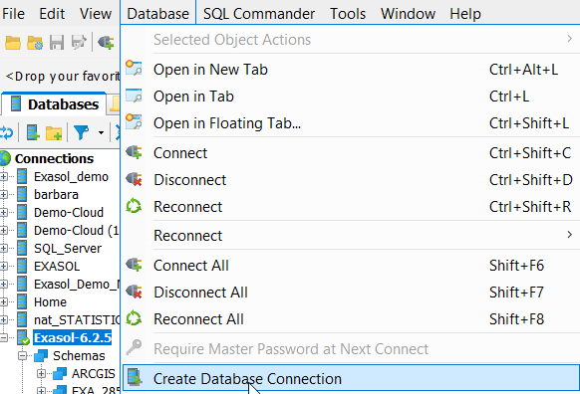The image size is (580, 394).
Task: Open the SQL Commander menu
Action: [x=259, y=14]
